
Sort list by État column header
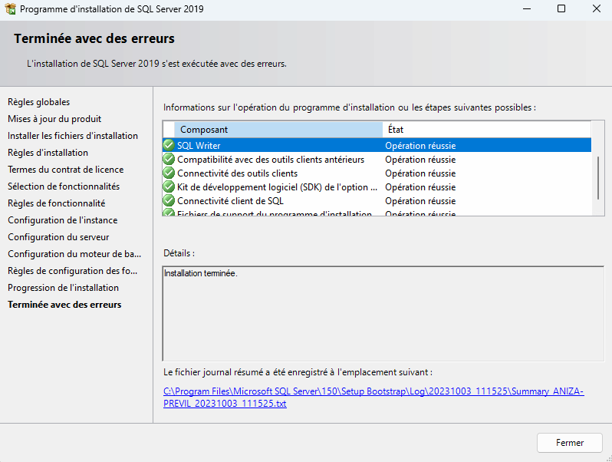point(486,130)
